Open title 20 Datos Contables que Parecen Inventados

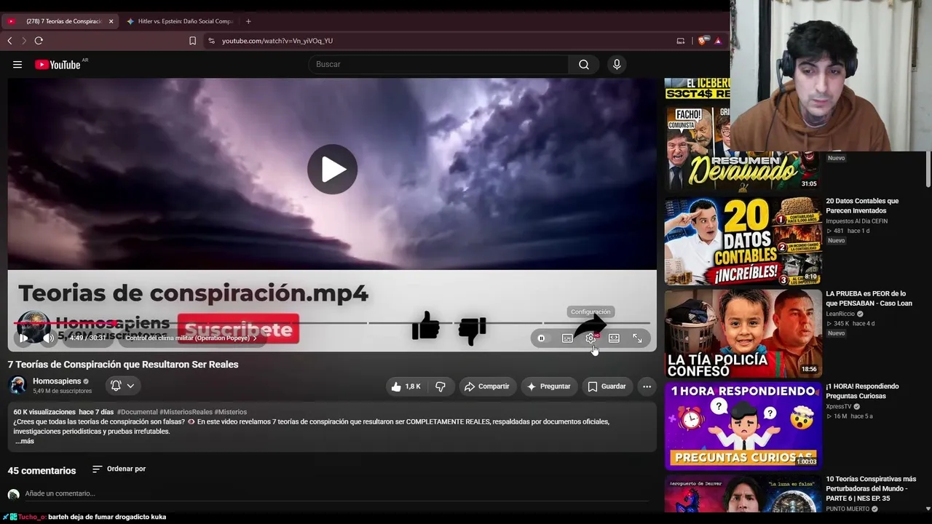[x=862, y=206]
